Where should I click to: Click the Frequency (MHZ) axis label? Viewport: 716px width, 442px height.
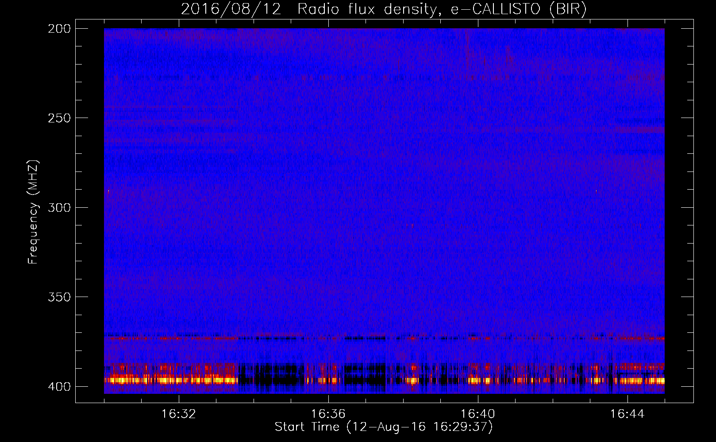click(x=33, y=212)
